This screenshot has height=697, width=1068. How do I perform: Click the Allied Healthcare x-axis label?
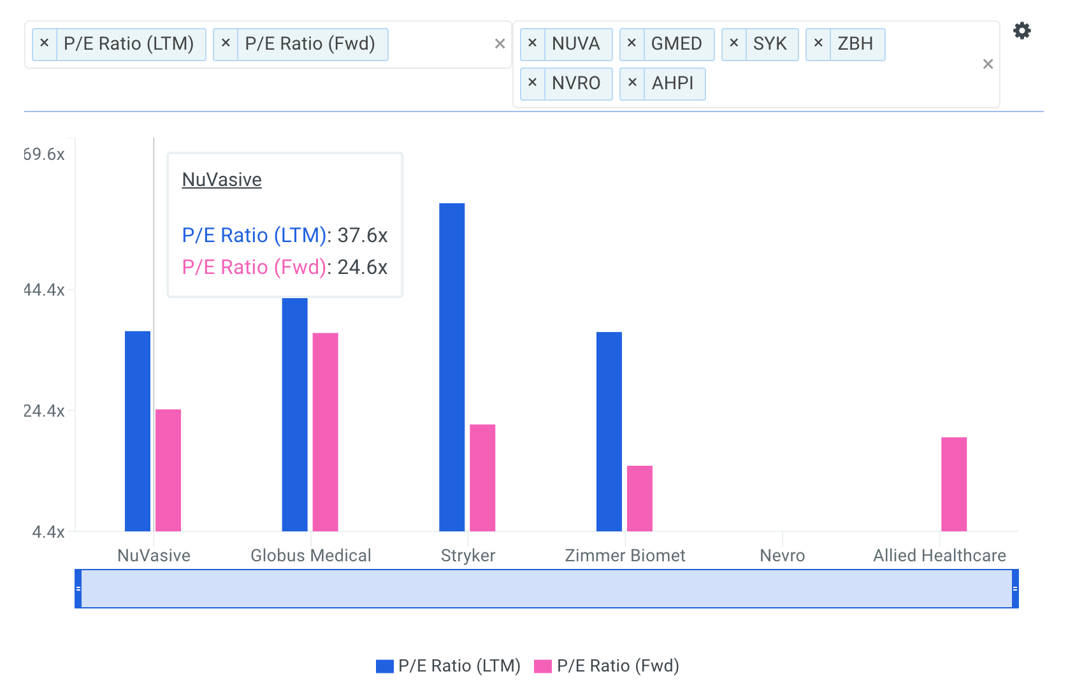coord(939,556)
